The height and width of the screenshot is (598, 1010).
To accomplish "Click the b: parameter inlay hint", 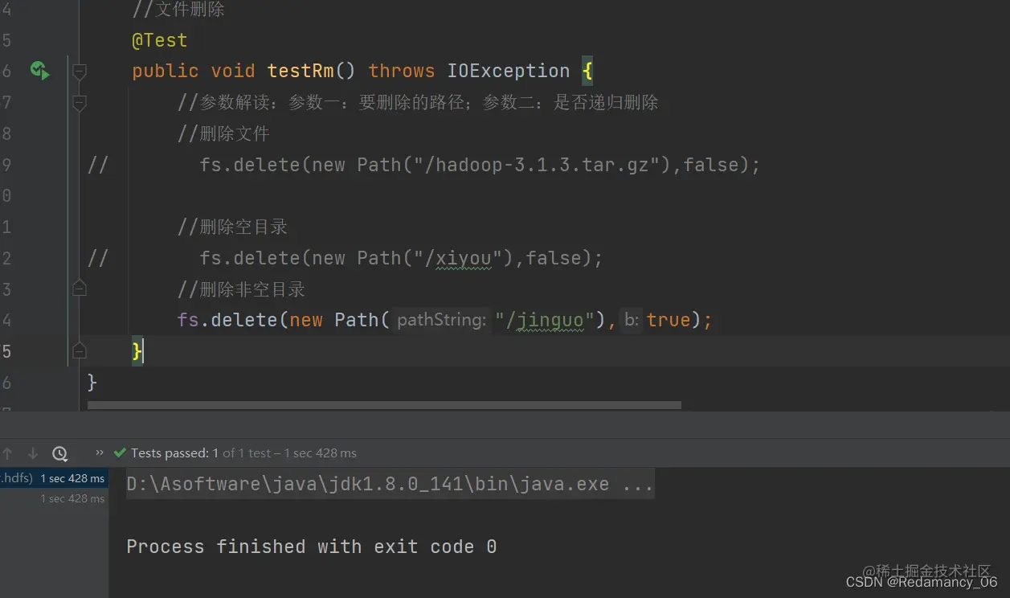I will click(x=632, y=320).
